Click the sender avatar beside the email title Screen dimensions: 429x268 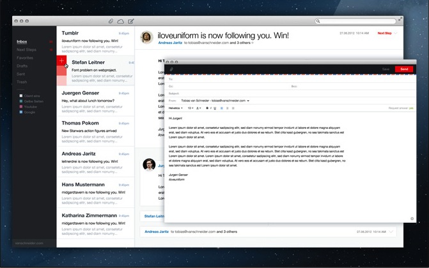pyautogui.click(x=146, y=37)
